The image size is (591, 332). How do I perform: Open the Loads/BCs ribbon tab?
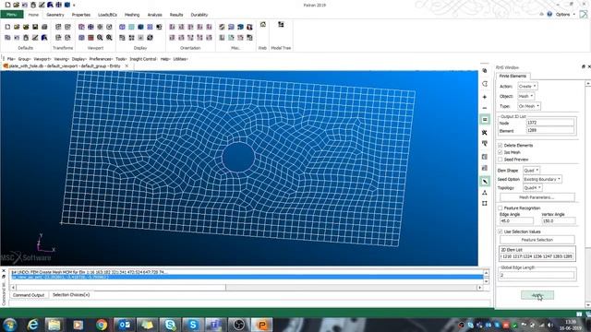click(x=107, y=15)
